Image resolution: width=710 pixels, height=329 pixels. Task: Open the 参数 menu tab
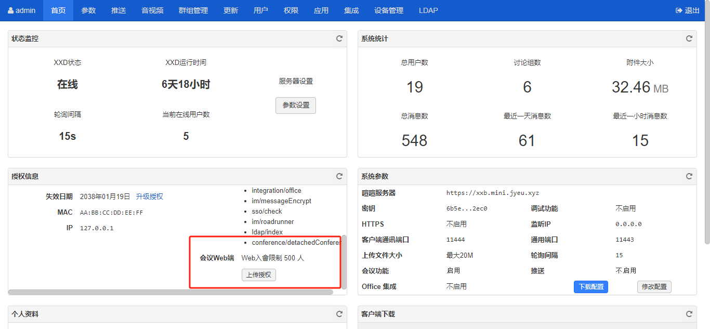pos(88,10)
